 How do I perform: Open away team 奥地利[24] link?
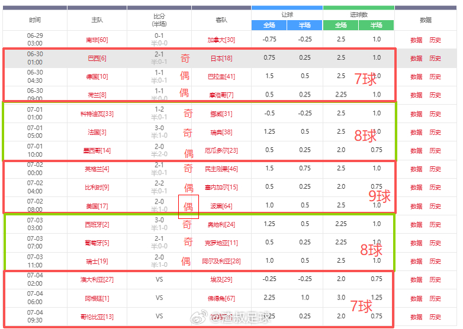coord(221,224)
